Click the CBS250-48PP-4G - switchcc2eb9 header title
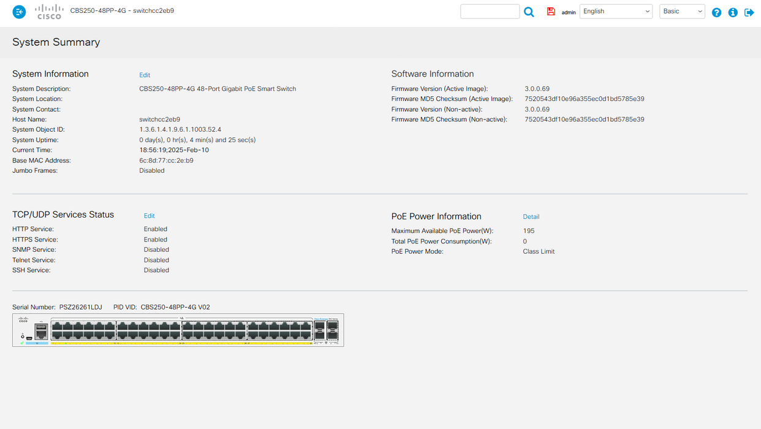 (122, 11)
